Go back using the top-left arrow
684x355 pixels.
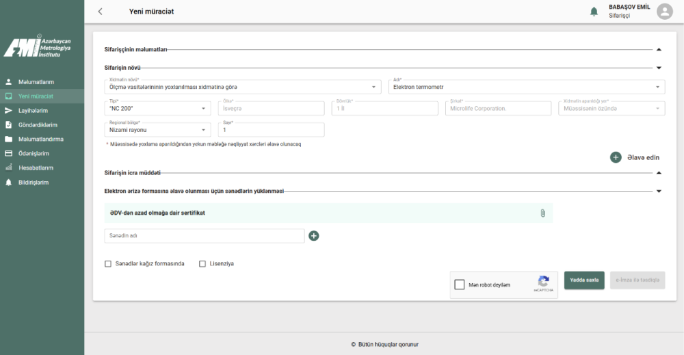click(x=101, y=12)
